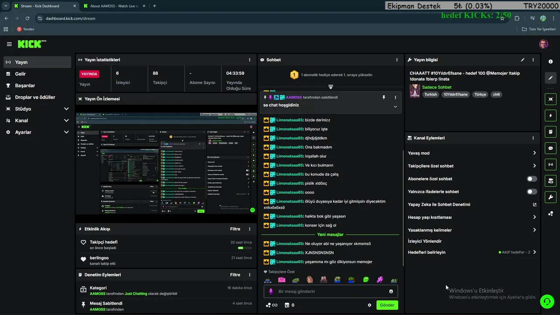Open Yasaklanmış kelimeler arrow
This screenshot has width=560, height=315.
tap(535, 230)
